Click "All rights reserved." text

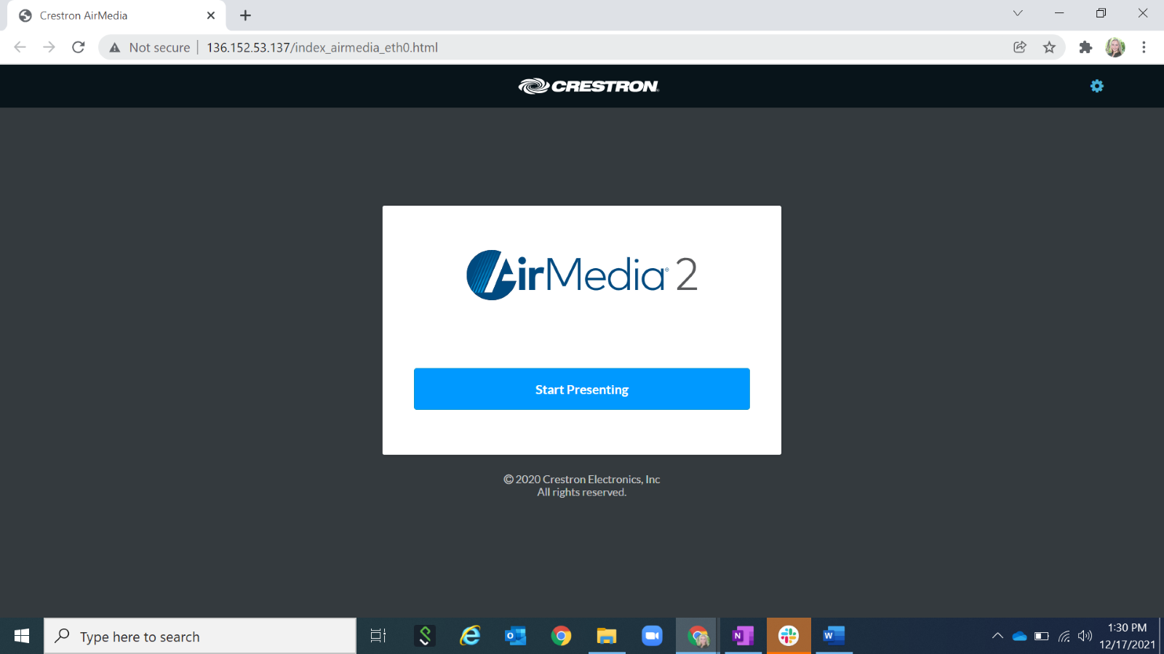tap(582, 492)
